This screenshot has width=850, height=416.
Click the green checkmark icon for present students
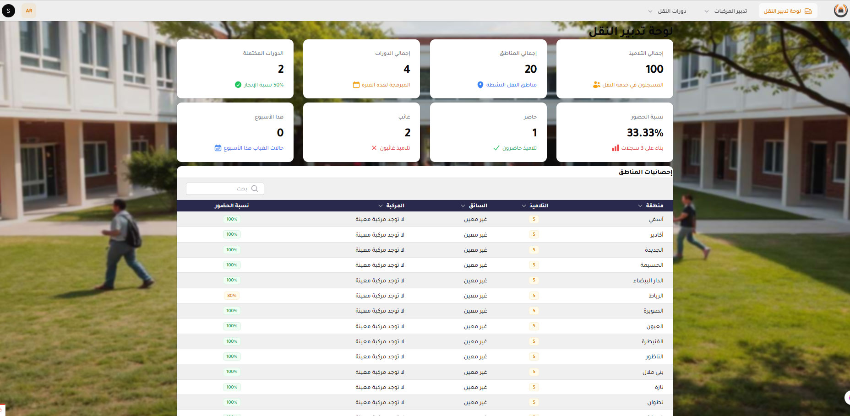496,148
